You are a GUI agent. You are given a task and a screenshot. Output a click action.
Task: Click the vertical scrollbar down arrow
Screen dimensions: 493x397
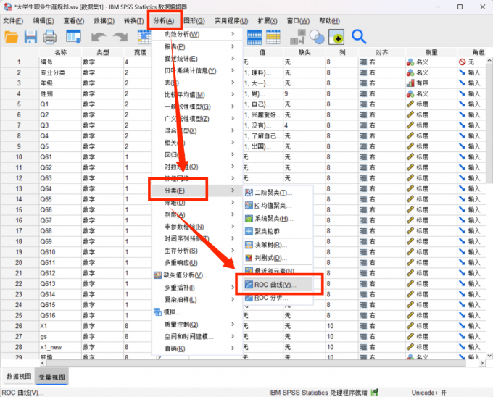point(489,356)
